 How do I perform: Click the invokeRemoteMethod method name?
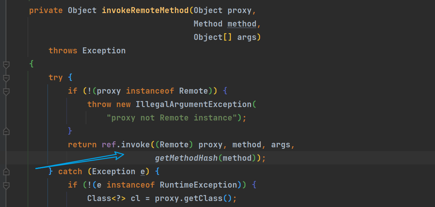click(x=145, y=10)
